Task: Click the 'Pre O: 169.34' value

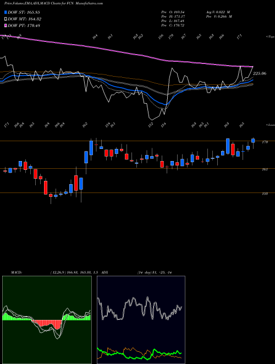Action: (173, 12)
